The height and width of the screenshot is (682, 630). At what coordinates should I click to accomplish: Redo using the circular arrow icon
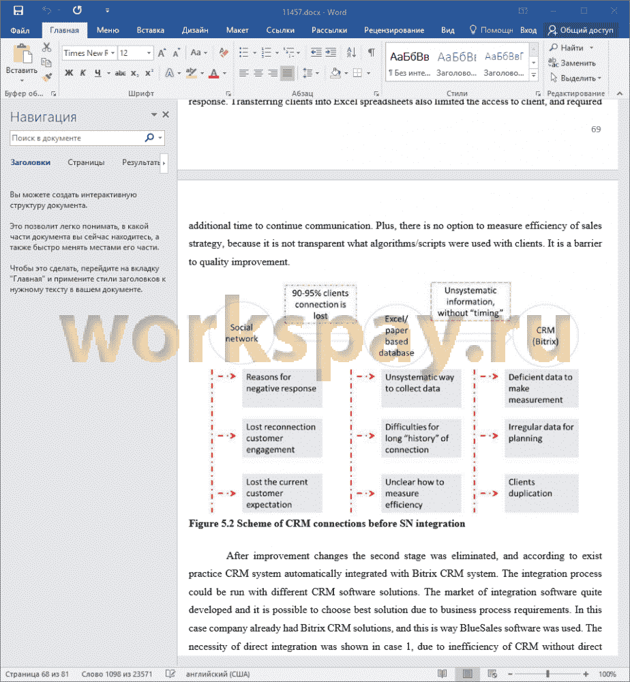point(78,10)
